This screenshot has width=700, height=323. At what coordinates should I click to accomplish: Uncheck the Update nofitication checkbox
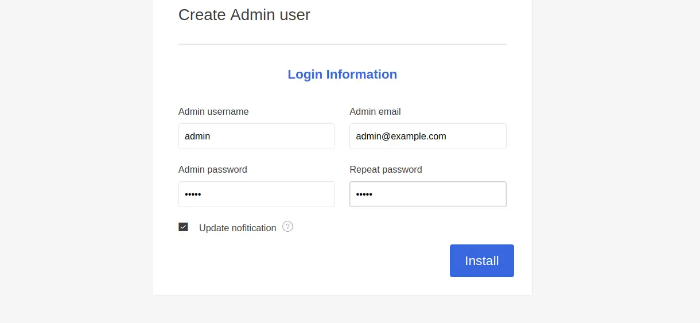pos(183,227)
